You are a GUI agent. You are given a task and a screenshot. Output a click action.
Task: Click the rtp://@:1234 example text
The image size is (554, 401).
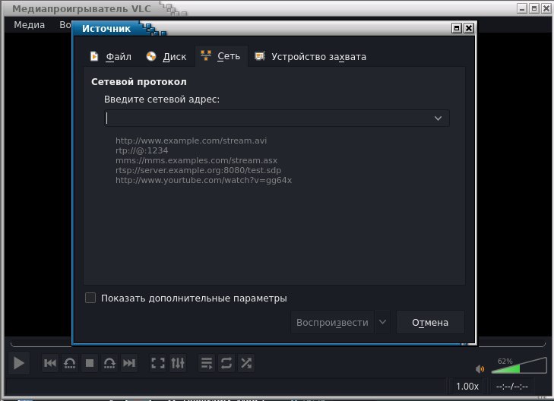[141, 150]
